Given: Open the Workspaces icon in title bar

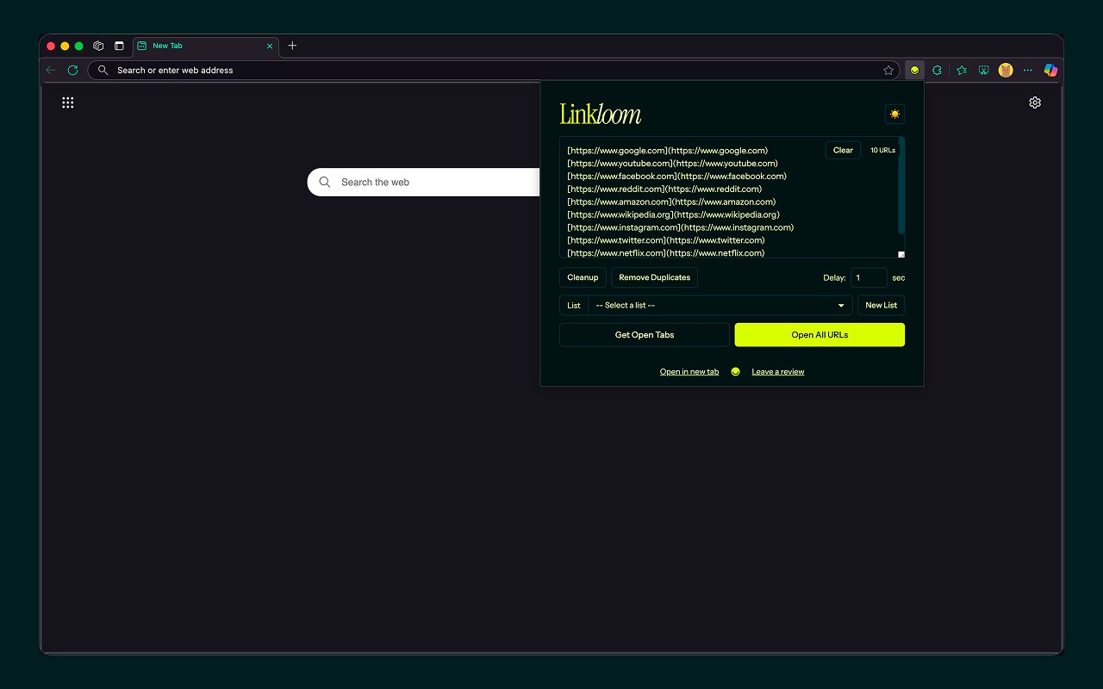Looking at the screenshot, I should point(98,46).
